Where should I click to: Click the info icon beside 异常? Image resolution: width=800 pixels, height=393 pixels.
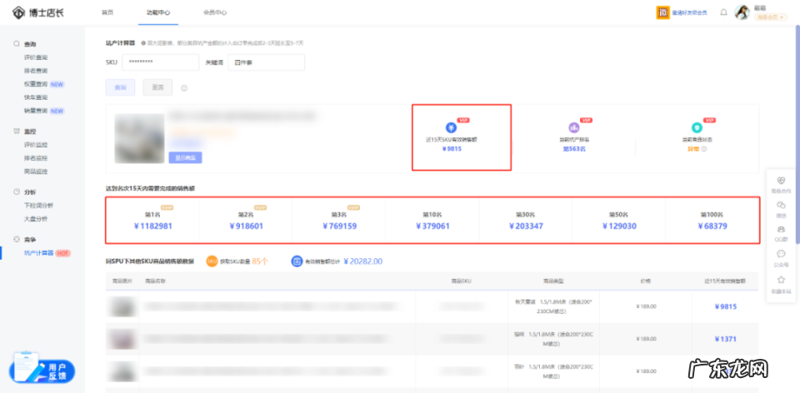click(703, 149)
